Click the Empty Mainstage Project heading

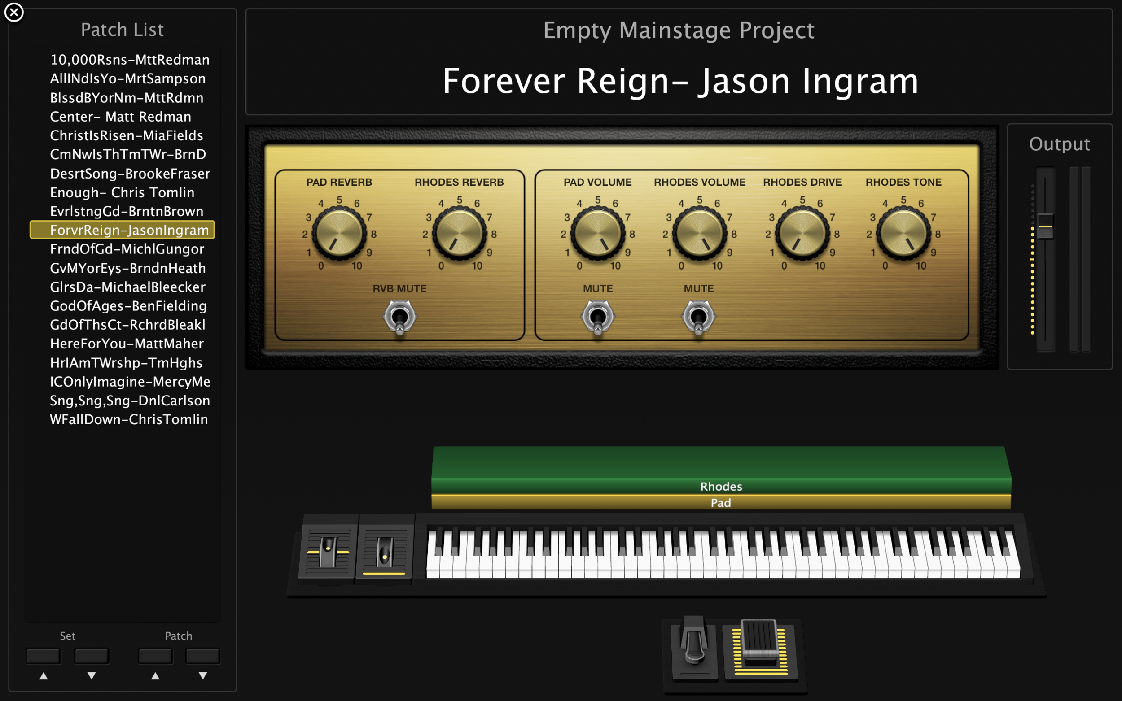(679, 30)
